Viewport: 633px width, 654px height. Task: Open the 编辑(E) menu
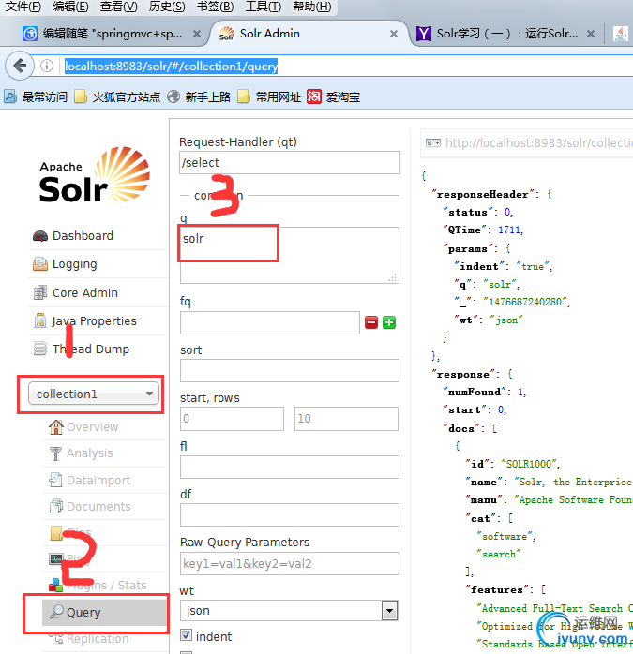click(70, 7)
